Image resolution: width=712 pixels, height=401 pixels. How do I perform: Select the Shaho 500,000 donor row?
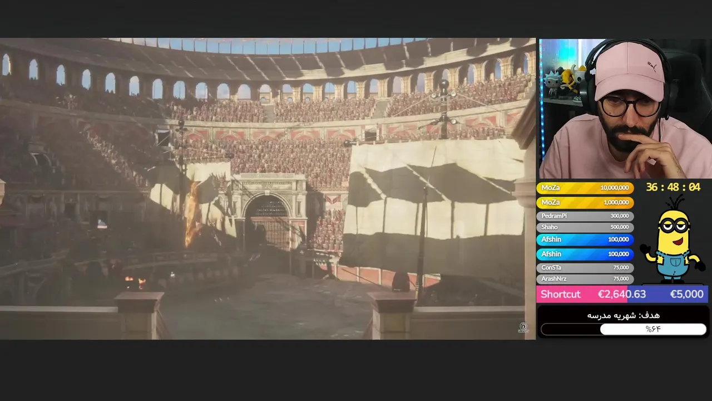pyautogui.click(x=585, y=227)
